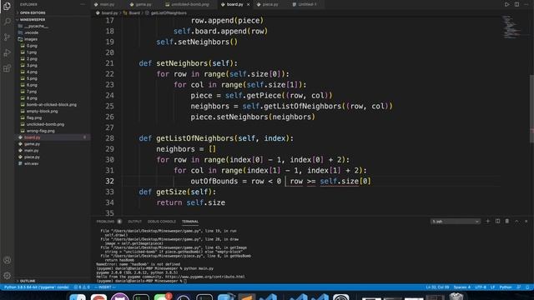The image size is (534, 300).
Task: Select the Terminal panel tab
Action: click(x=190, y=222)
